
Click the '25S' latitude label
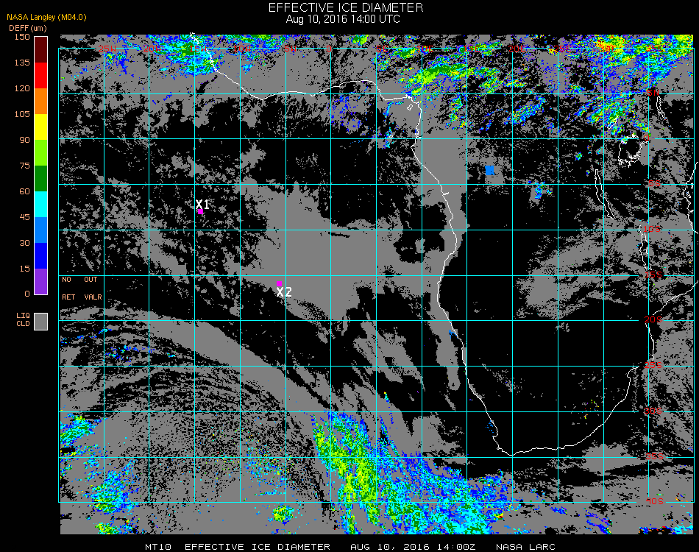point(653,366)
